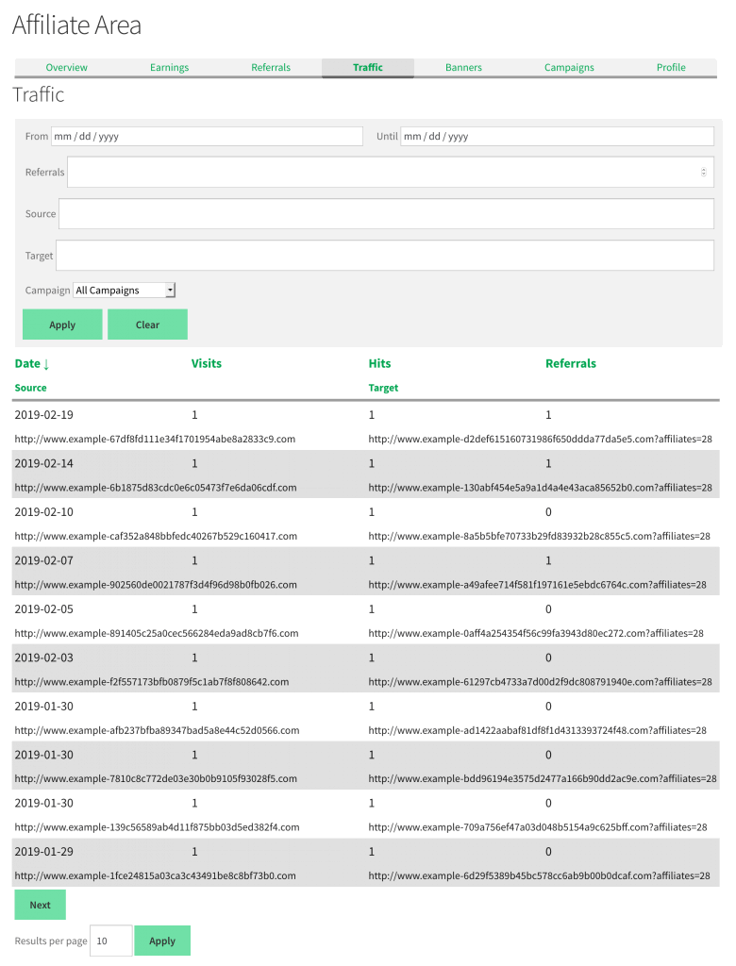Viewport: 736px width, 966px height.
Task: Select target URL starting example-61297cb4
Action: pos(540,682)
